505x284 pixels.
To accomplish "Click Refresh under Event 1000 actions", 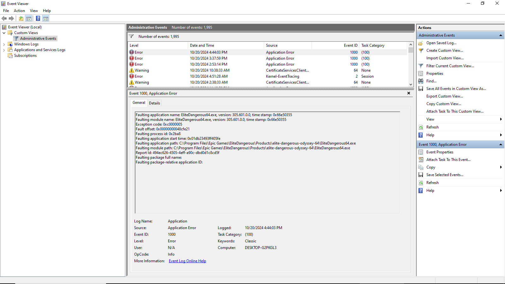I will pos(432,183).
